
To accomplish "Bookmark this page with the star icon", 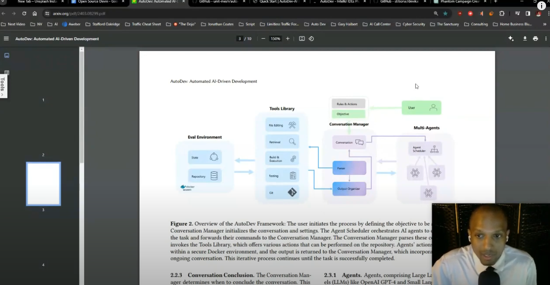I will pos(446,14).
